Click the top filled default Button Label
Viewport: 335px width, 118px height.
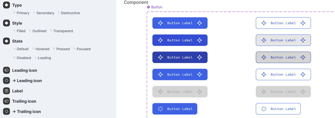pos(180,23)
